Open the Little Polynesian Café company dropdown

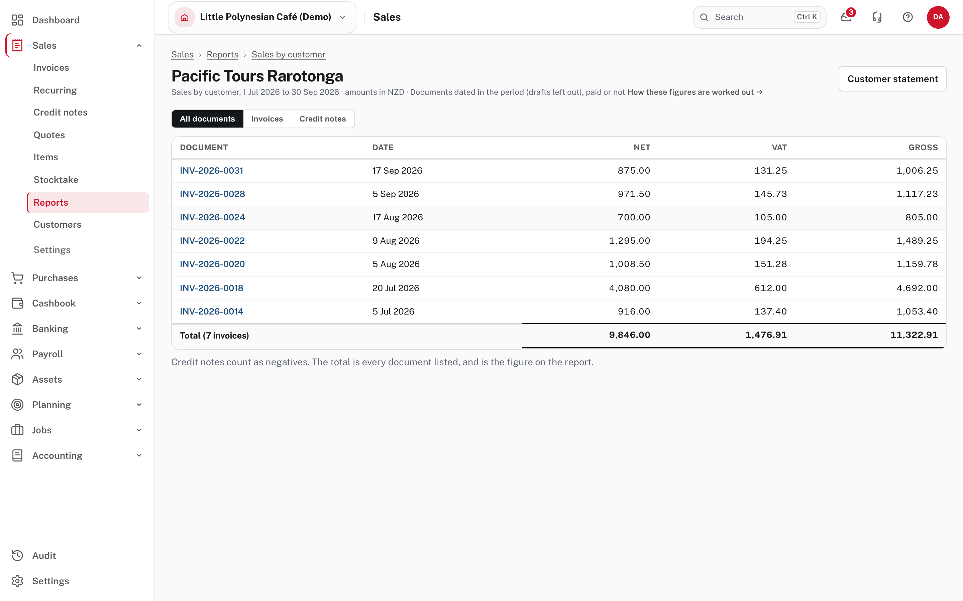click(x=262, y=17)
